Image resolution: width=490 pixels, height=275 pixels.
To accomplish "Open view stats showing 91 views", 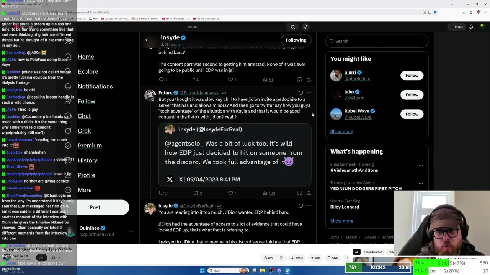I will pos(268,79).
